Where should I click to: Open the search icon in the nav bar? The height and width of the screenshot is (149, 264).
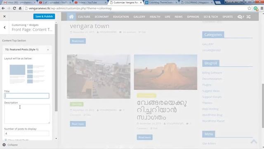click(x=240, y=17)
